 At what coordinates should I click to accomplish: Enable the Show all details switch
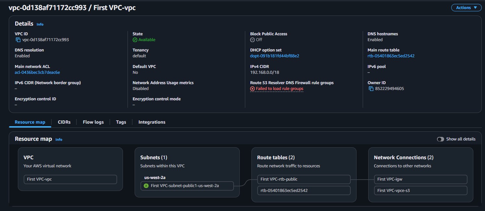[441, 139]
